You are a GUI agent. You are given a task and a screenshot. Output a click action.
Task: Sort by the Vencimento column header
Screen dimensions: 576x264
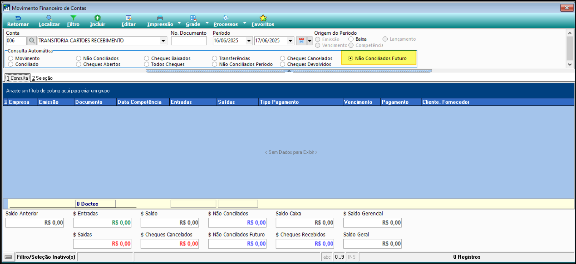pyautogui.click(x=362, y=102)
